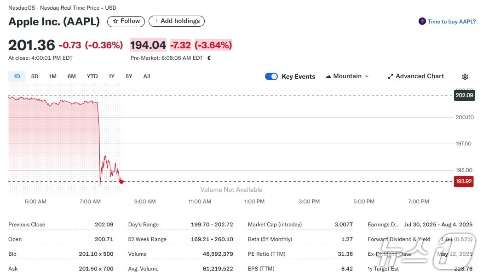
Task: Click the Advanced Chart expand arrows icon
Action: [391, 76]
